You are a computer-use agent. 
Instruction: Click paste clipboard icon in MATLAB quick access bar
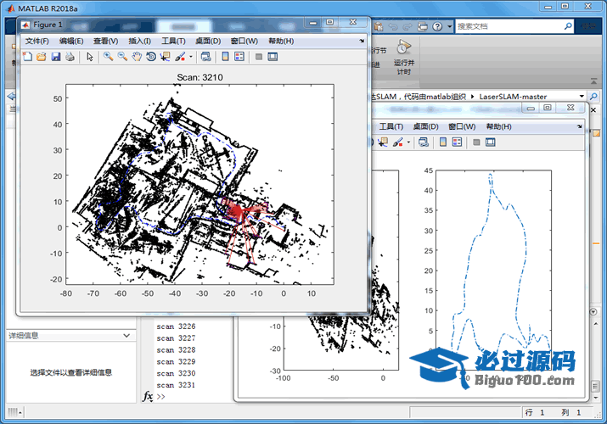pos(379,26)
